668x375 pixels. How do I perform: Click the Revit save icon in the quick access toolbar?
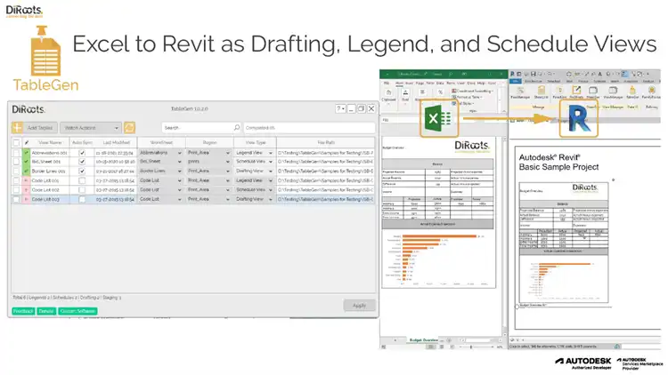point(533,74)
